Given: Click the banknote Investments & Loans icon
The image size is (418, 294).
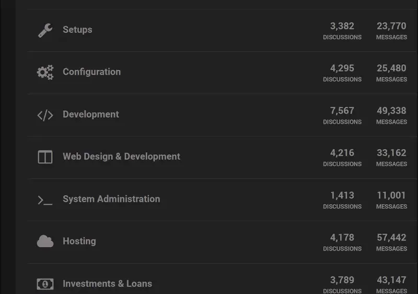Looking at the screenshot, I should pos(45,284).
